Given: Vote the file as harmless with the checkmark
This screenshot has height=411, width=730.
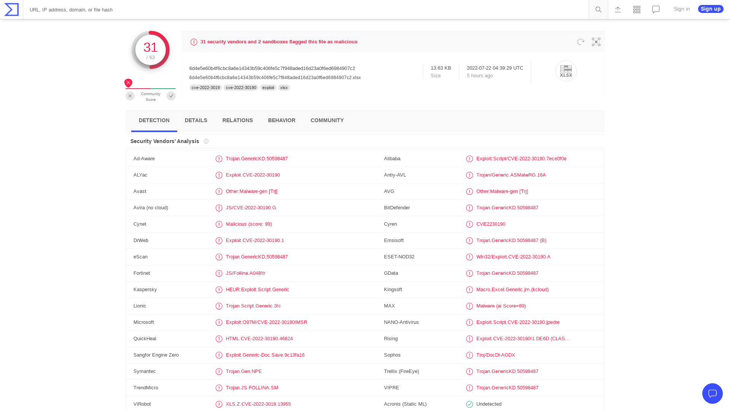Looking at the screenshot, I should click(x=171, y=96).
